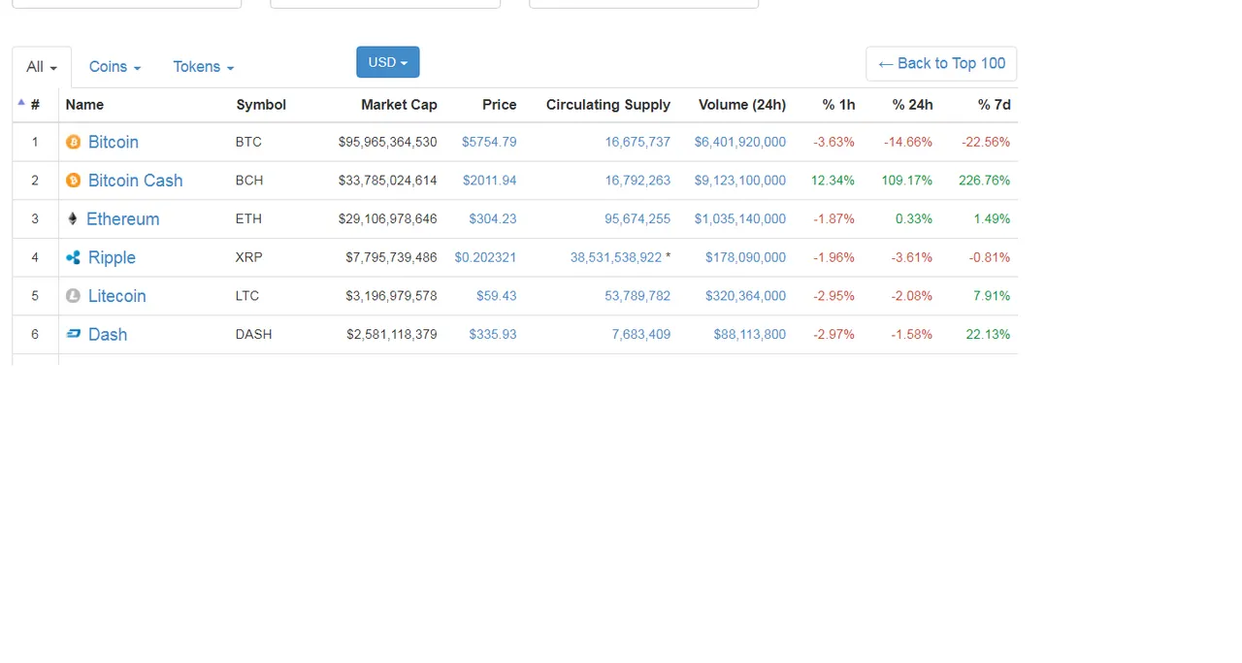The image size is (1242, 663).
Task: Click Dash price $335.93
Action: (x=493, y=334)
